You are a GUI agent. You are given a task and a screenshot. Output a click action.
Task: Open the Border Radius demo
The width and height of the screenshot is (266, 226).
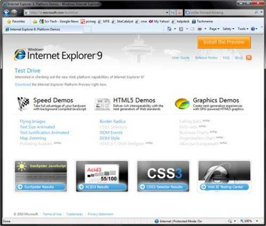click(113, 121)
